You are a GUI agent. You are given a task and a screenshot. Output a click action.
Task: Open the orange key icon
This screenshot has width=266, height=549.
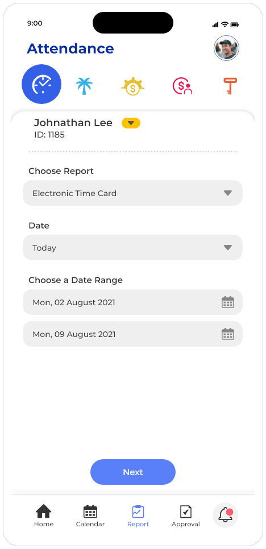[x=230, y=86]
